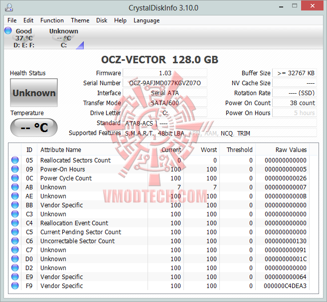Click the Worst column header
The image size is (327, 302).
(x=201, y=150)
